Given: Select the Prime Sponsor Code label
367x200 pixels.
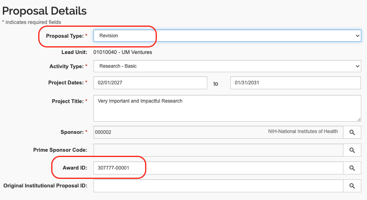Looking at the screenshot, I should point(60,150).
